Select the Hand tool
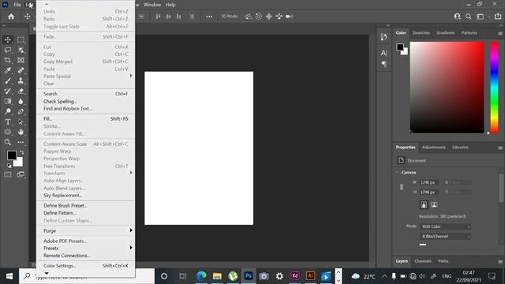 (21, 132)
